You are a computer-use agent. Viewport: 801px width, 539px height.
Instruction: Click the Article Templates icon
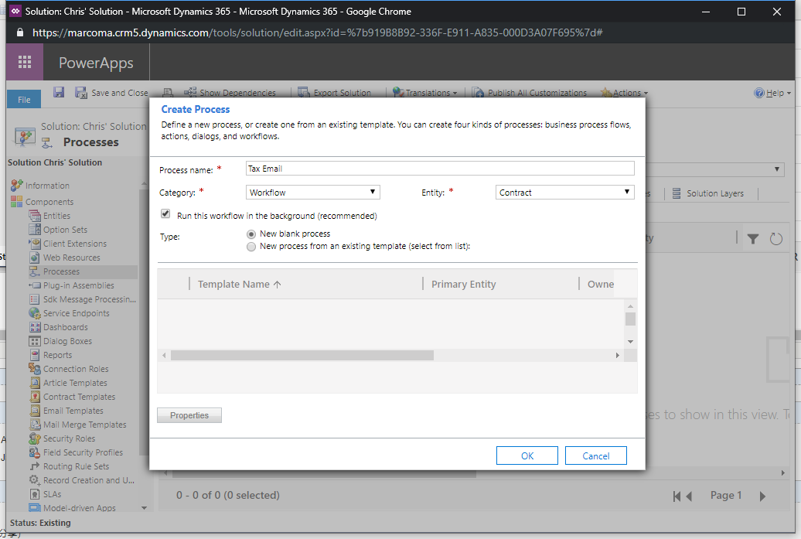tap(35, 383)
